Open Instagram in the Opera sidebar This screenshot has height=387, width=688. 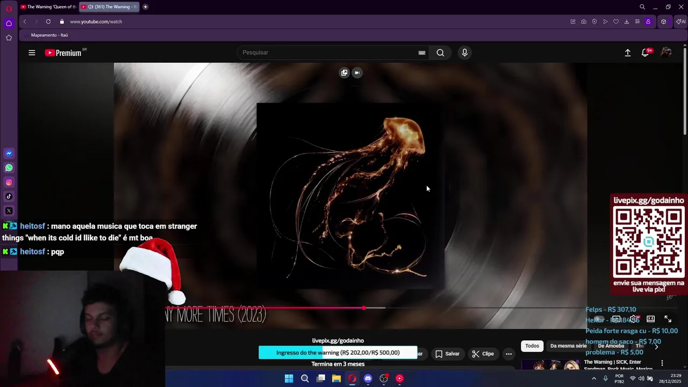pos(9,182)
